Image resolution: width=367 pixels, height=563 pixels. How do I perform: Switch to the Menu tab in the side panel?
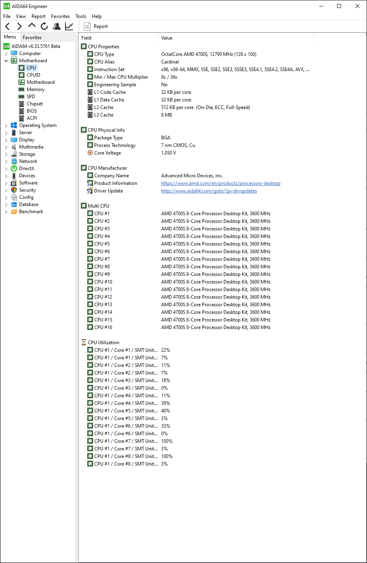(x=10, y=37)
